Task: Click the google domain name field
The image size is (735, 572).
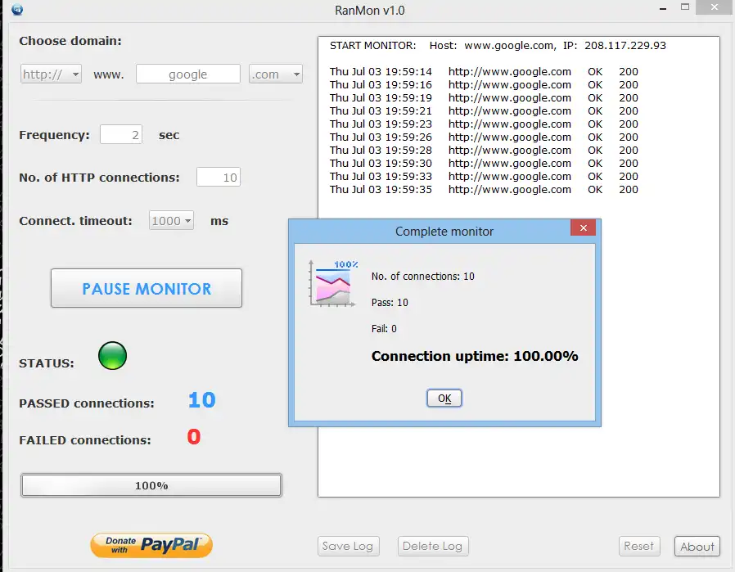Action: [188, 74]
